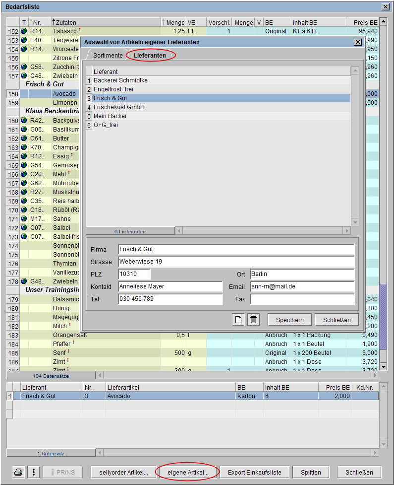Close the Auswahl von Artikeln dialog via X
Screen dimensions: 394x485
pos(358,42)
